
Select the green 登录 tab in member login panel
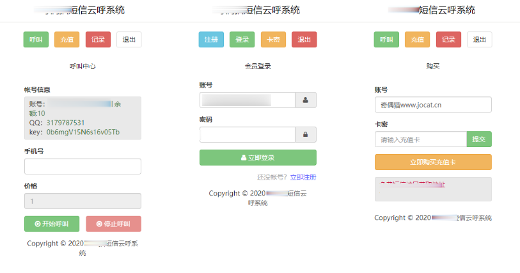coord(242,40)
